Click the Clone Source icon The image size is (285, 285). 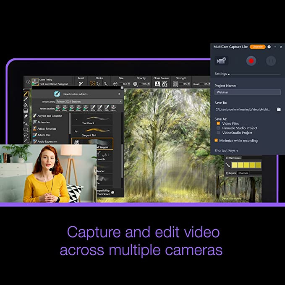(x=158, y=84)
